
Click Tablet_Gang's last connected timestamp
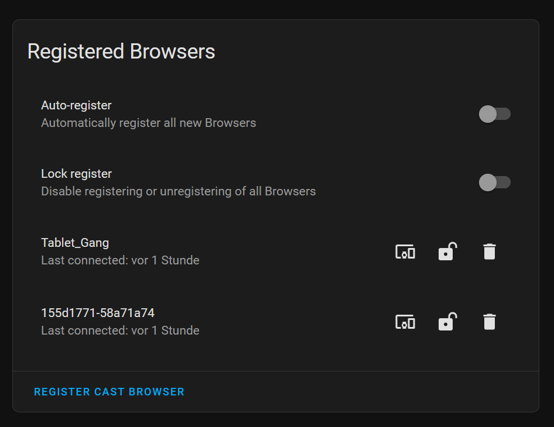120,260
